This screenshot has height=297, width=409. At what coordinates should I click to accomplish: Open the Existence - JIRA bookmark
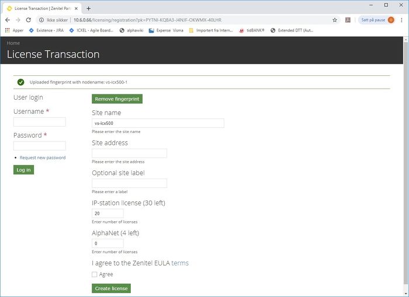pyautogui.click(x=46, y=30)
